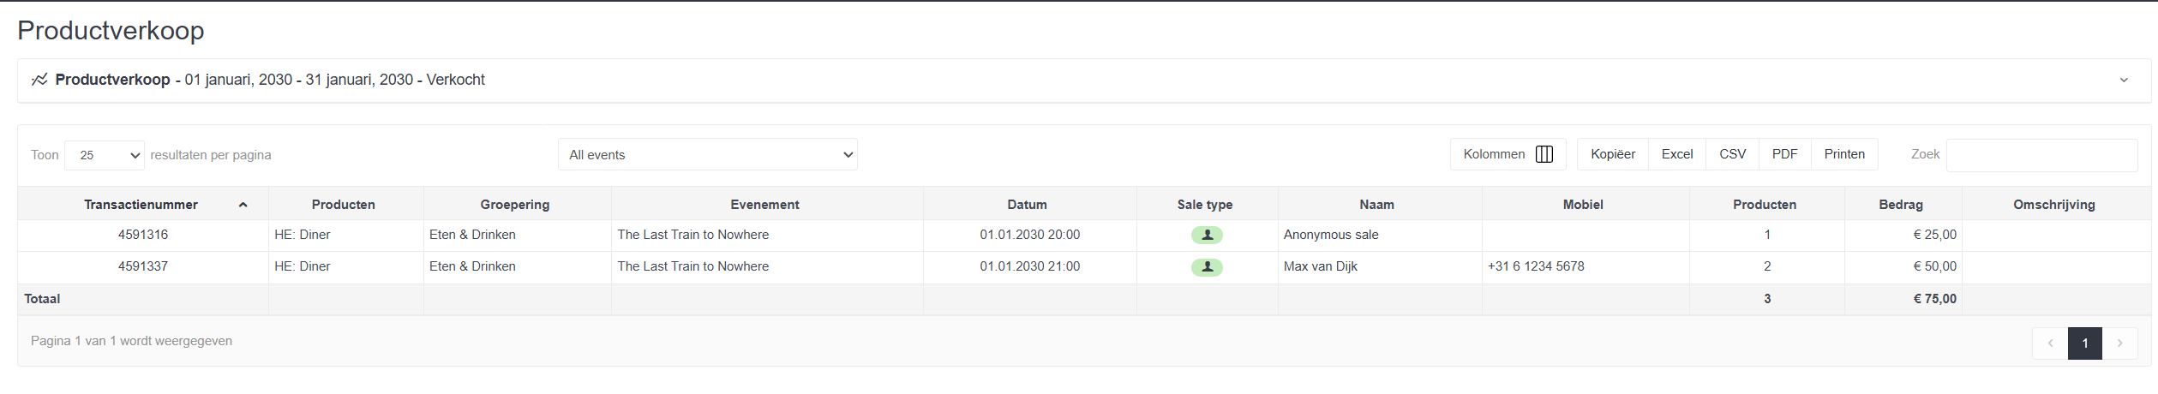Image resolution: width=2158 pixels, height=394 pixels.
Task: Export the table as CSV
Action: 1732,154
